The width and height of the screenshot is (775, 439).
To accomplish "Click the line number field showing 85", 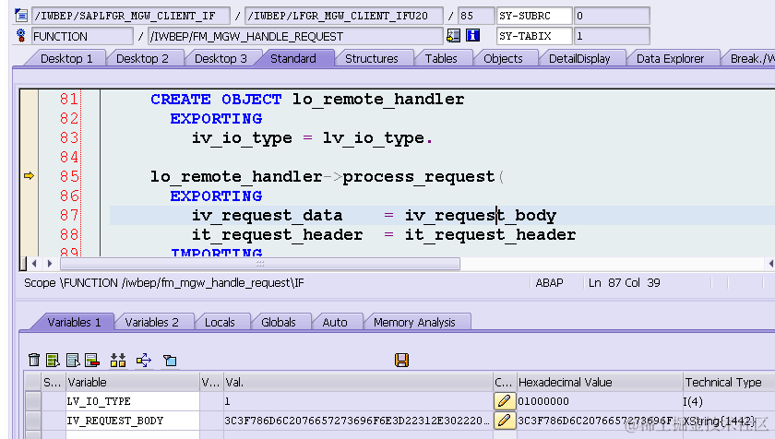I will click(476, 16).
